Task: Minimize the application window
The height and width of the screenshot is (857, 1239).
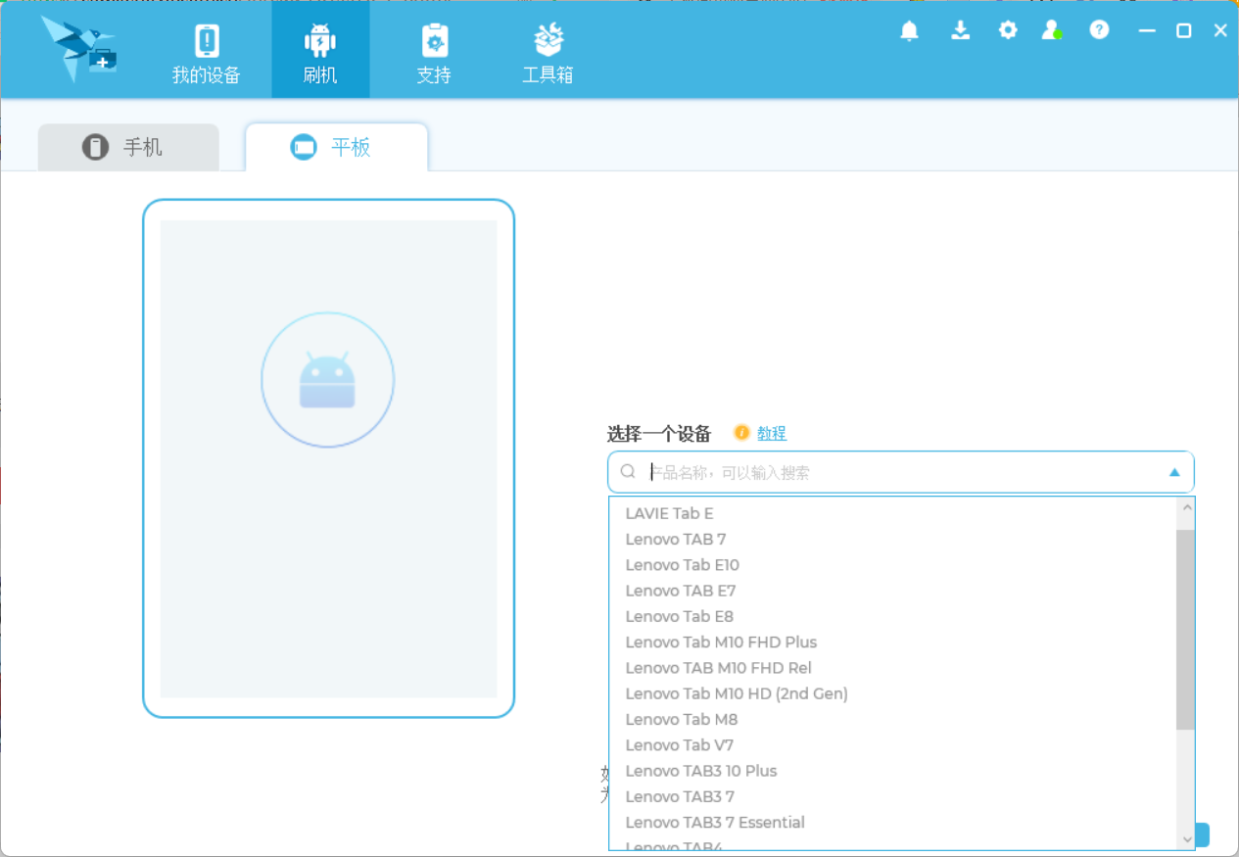Action: (1147, 30)
